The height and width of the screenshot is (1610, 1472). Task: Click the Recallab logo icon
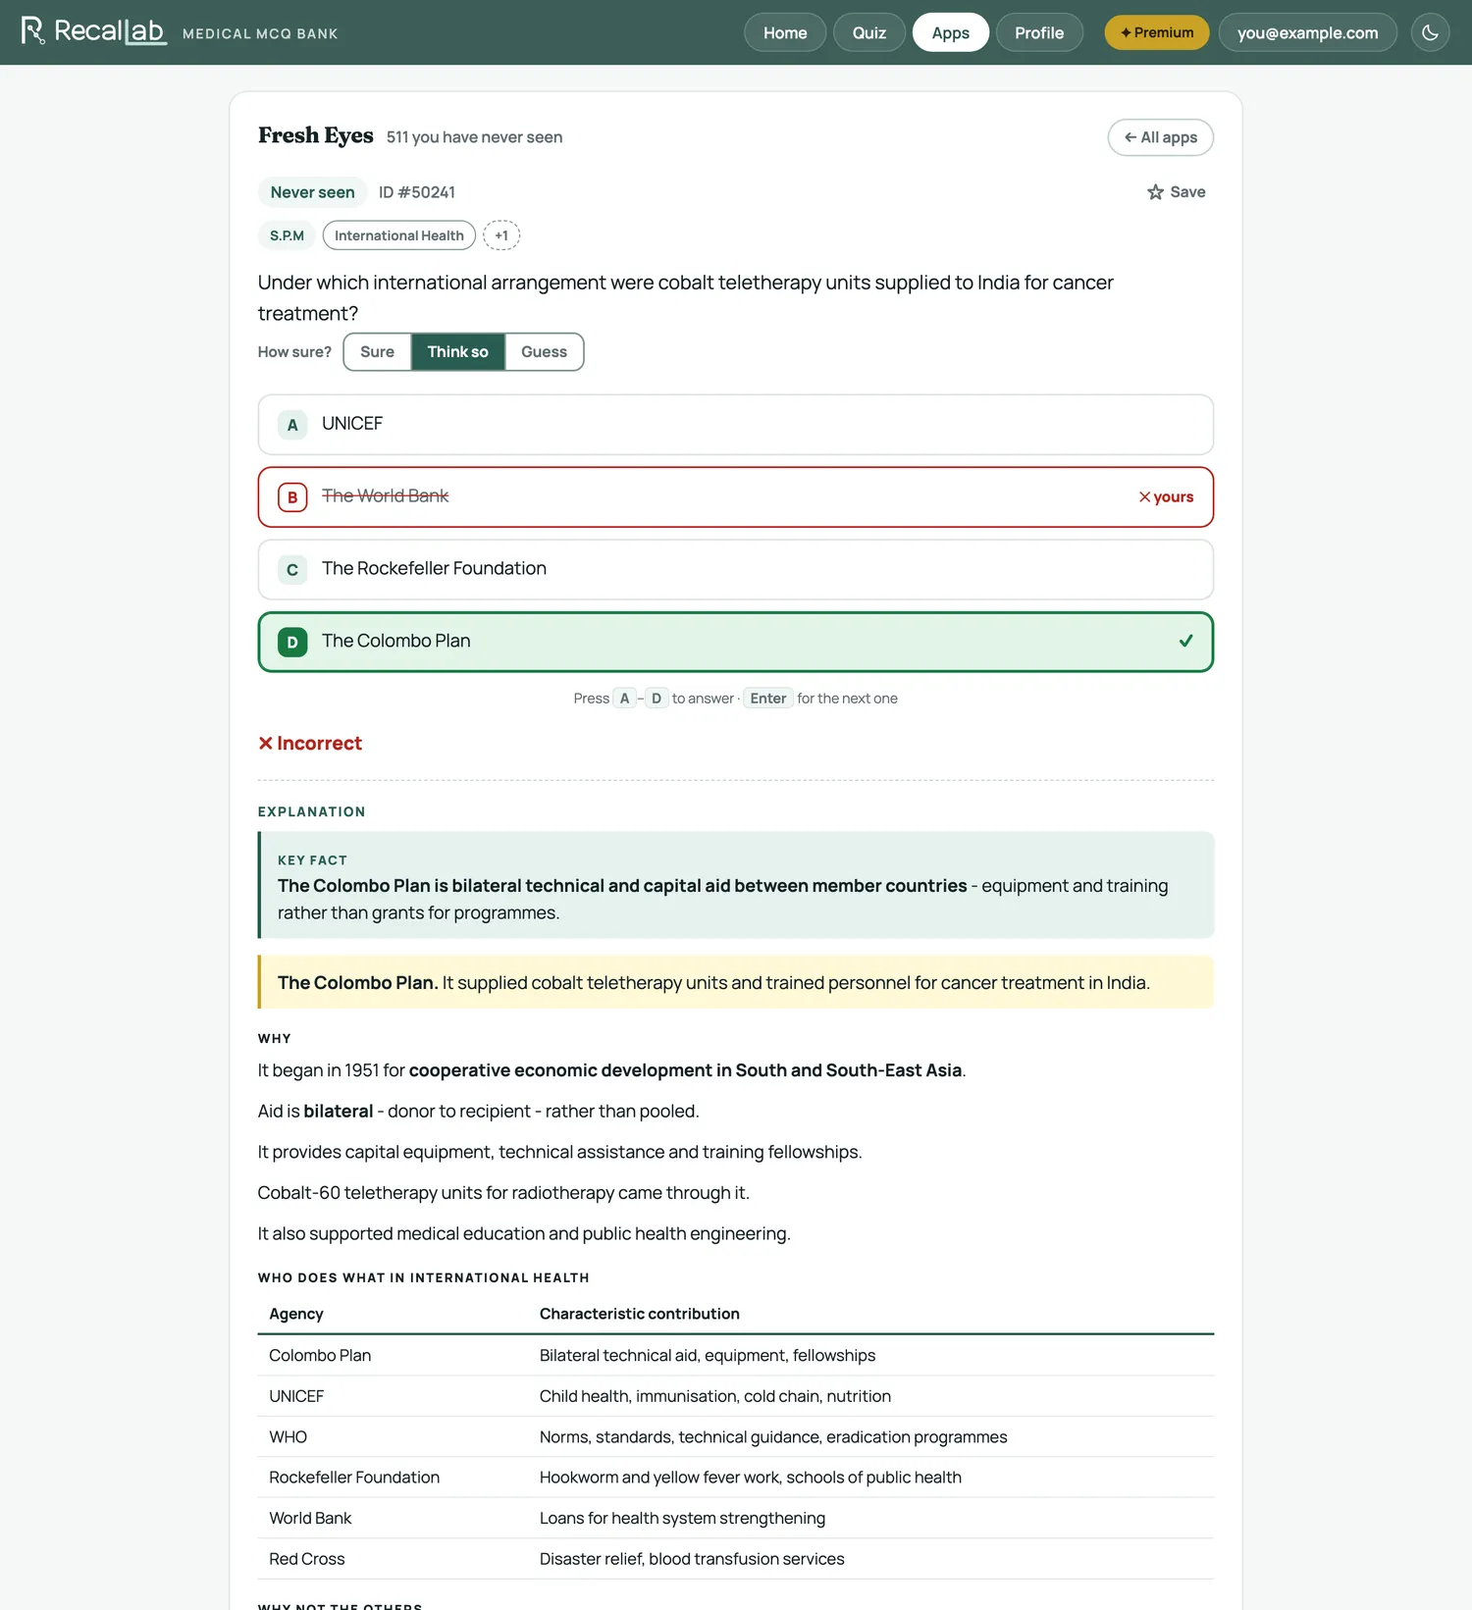33,30
